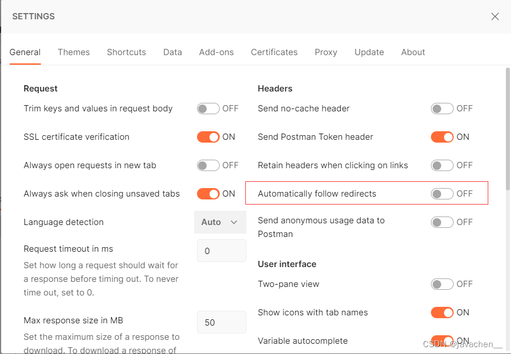
Task: Close the Settings dialog
Action: (x=495, y=16)
